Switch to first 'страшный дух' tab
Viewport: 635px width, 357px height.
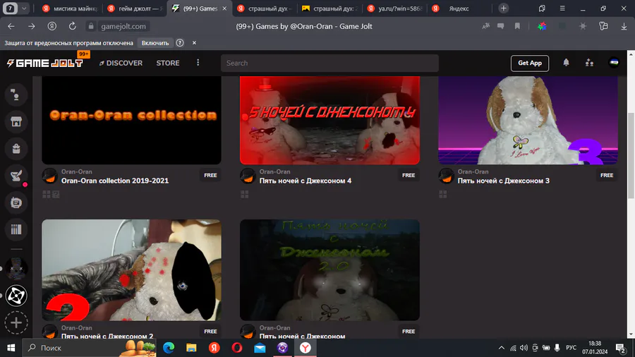[265, 8]
